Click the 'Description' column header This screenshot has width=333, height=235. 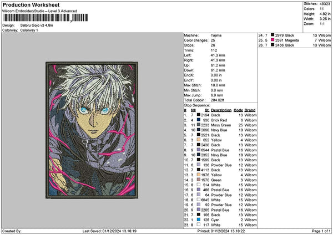pyautogui.click(x=221, y=110)
